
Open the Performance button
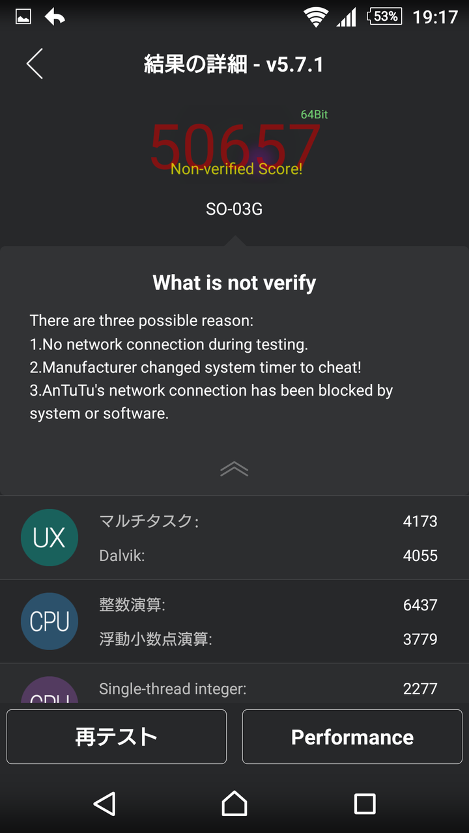click(352, 737)
